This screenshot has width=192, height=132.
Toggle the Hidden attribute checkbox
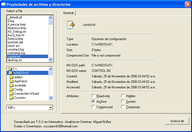pos(123,96)
